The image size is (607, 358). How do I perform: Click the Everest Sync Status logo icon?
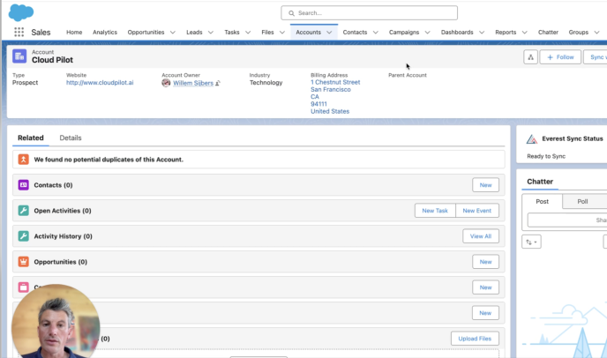[x=532, y=139]
